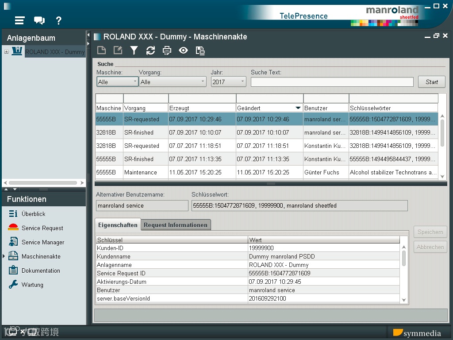Open Überblick function
This screenshot has width=453, height=340.
tap(34, 214)
